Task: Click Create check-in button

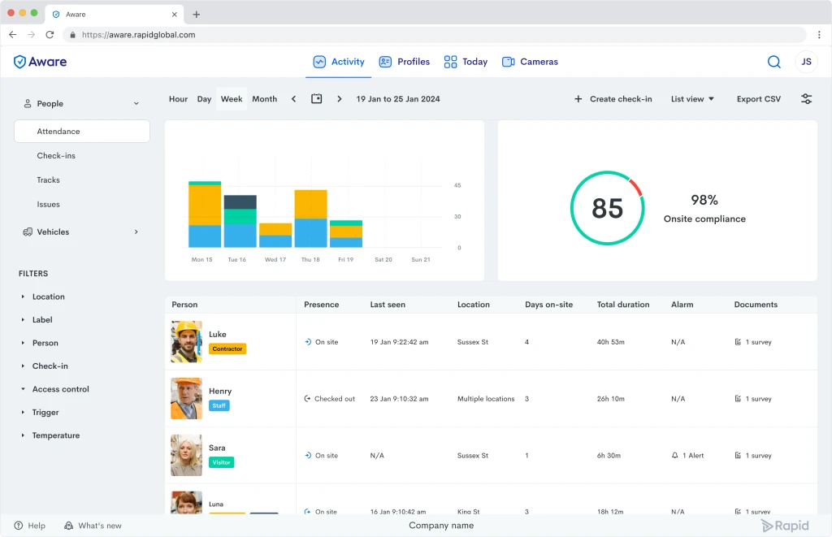Action: pyautogui.click(x=613, y=98)
